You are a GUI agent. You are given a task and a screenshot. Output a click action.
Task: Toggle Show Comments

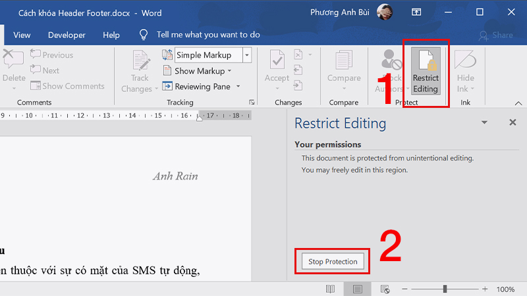[68, 86]
